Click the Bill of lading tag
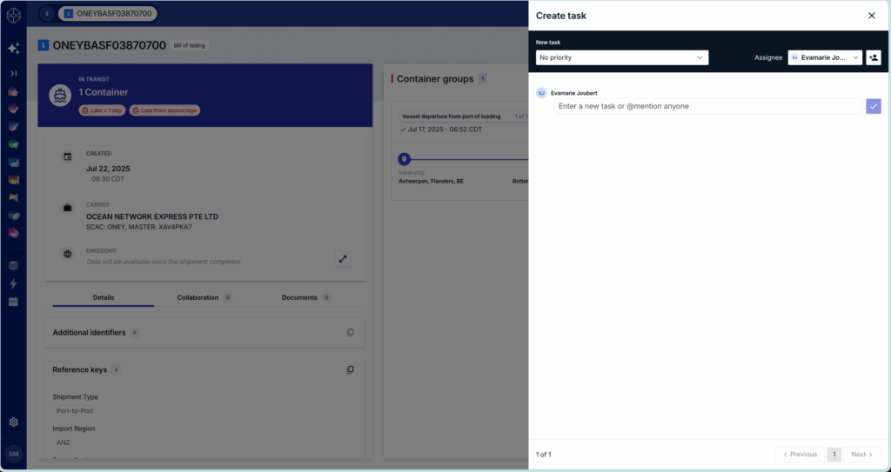The image size is (891, 472). (x=190, y=45)
